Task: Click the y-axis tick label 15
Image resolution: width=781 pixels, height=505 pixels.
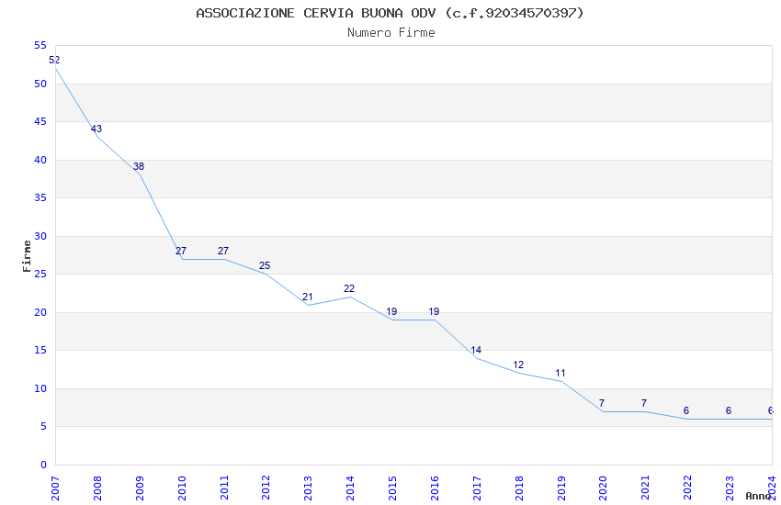Action: (40, 350)
